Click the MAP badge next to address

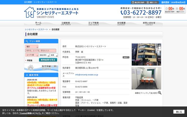(126, 57)
